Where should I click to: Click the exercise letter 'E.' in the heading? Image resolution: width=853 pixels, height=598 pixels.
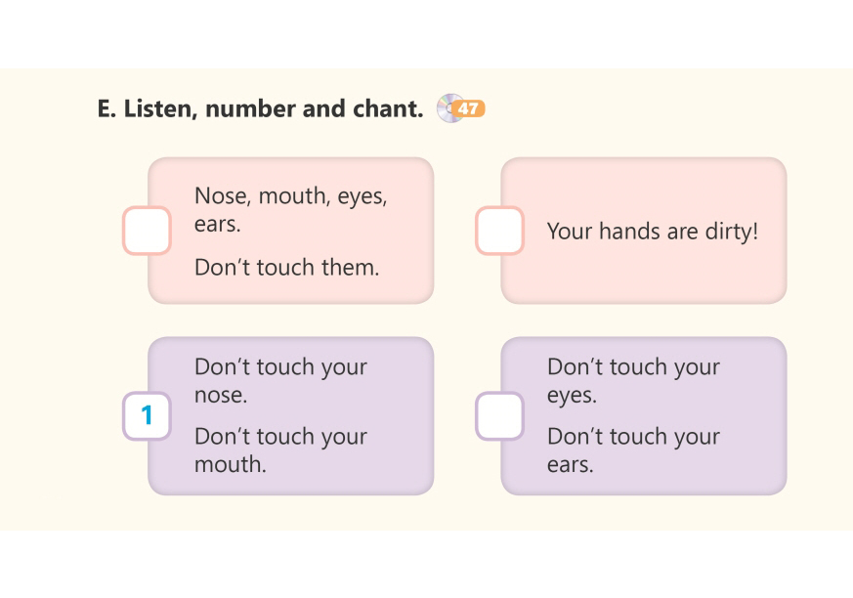tap(107, 108)
